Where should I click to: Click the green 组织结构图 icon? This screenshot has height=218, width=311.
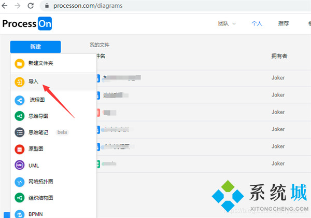click(x=20, y=198)
